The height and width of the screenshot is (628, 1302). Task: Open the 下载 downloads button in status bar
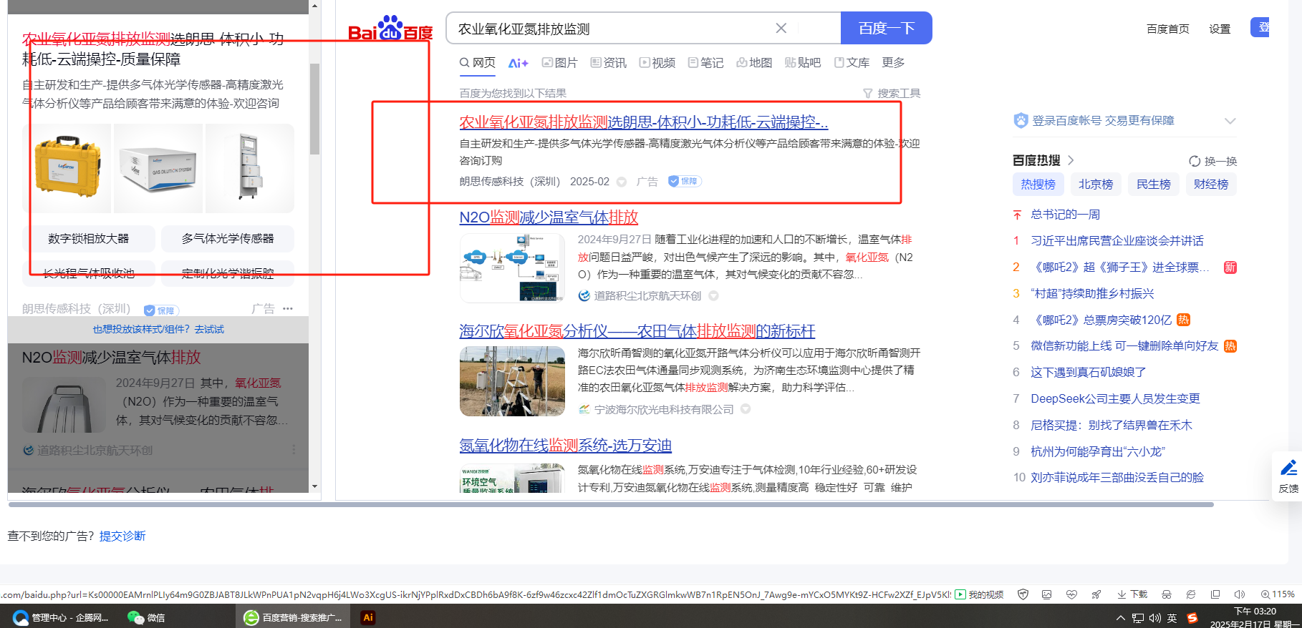tap(1132, 594)
